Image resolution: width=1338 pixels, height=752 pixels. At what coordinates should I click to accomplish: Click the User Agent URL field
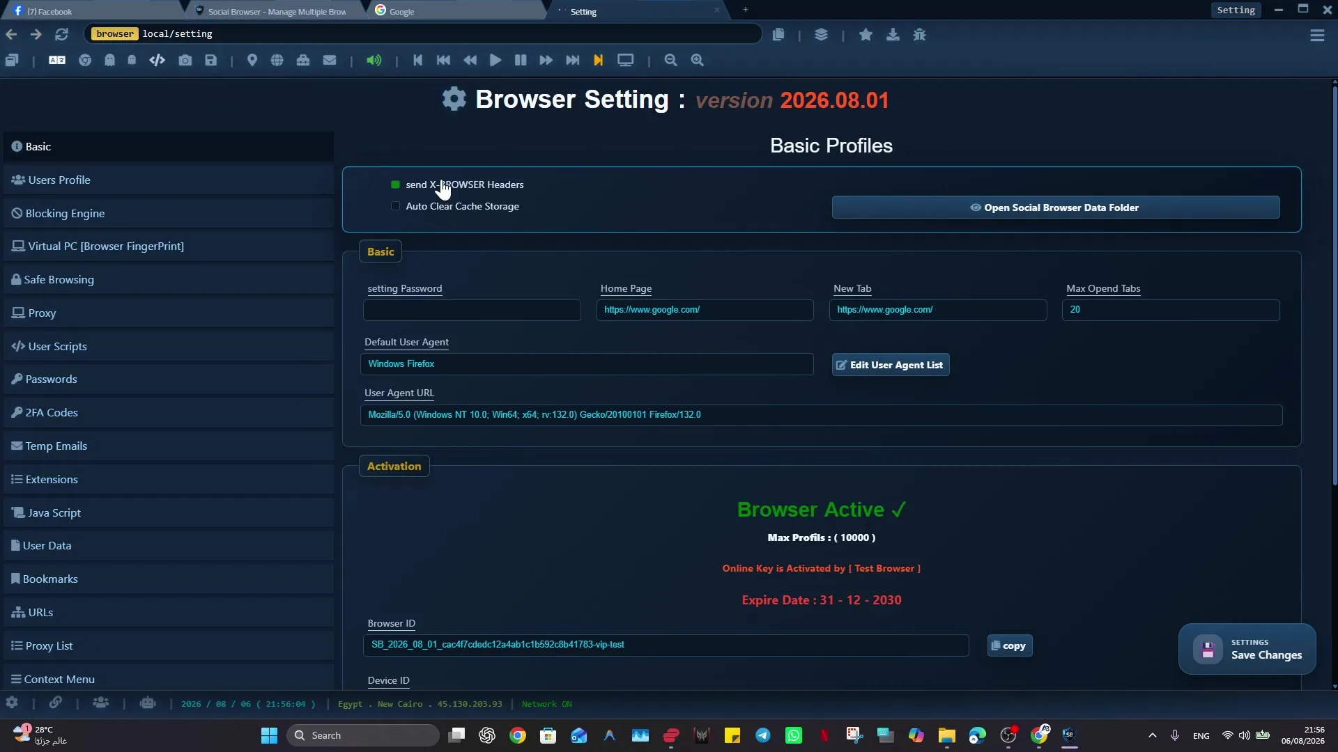821,415
